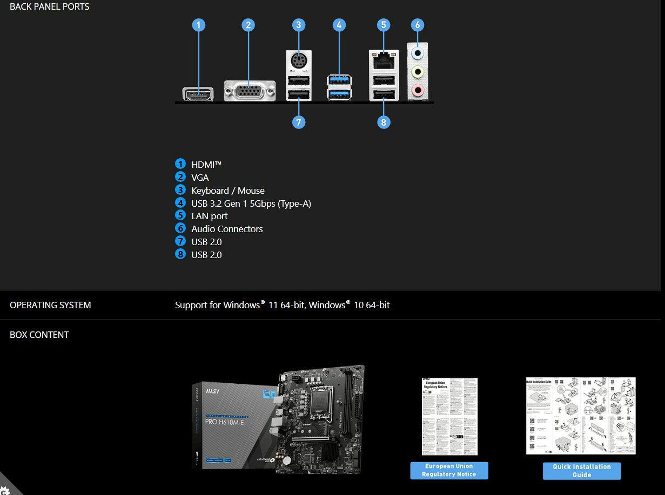Image resolution: width=665 pixels, height=495 pixels.
Task: Click the "USB 2.0" text beside legend number 8
Action: click(206, 255)
